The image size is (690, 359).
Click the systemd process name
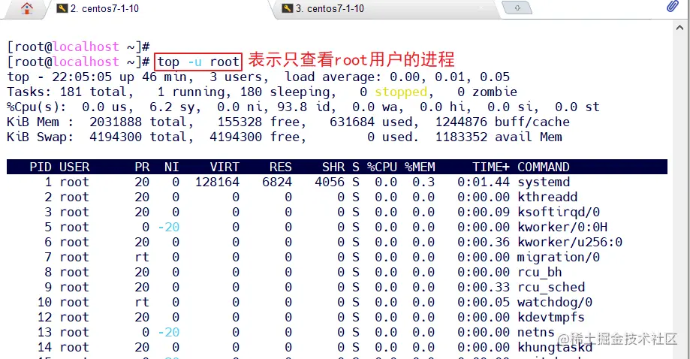coord(544,182)
